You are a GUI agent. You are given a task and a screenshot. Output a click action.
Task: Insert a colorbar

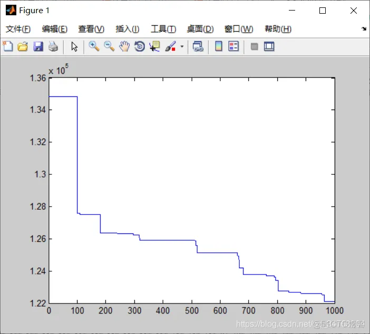click(219, 46)
